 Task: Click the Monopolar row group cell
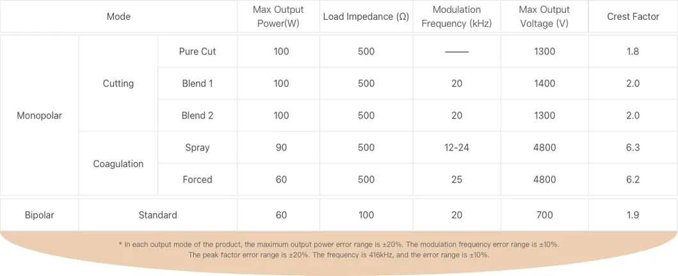pyautogui.click(x=40, y=116)
